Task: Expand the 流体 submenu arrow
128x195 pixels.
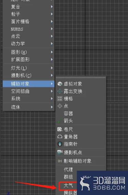Action: click(52, 107)
